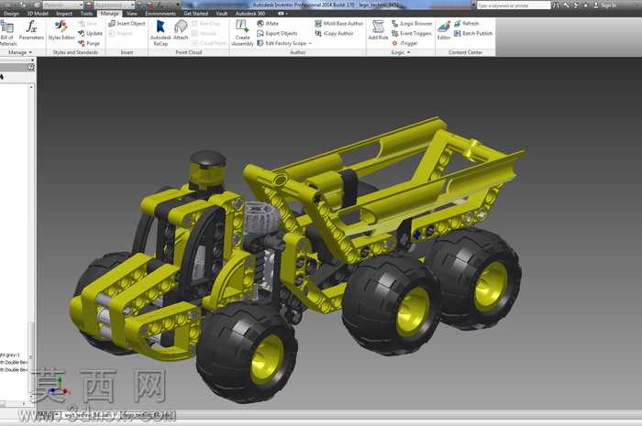642x426 pixels.
Task: Launch Autodesk ReCap
Action: 160,33
